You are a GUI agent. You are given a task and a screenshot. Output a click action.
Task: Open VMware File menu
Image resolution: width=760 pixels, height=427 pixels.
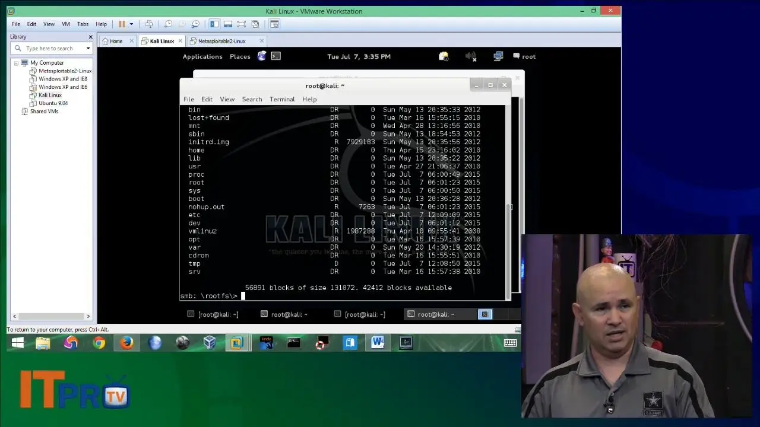tap(16, 24)
